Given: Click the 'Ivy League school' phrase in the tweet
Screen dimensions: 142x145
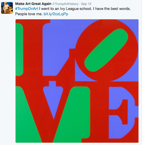Looking at the screenshot, I should [76, 9].
